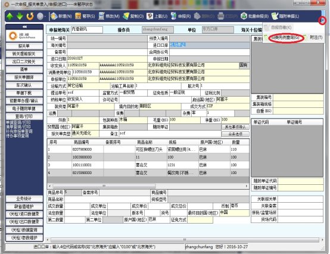Click 批量申报(B) on the toolbar
Image resolution: width=330 pixels, height=254 pixels.
tap(255, 16)
